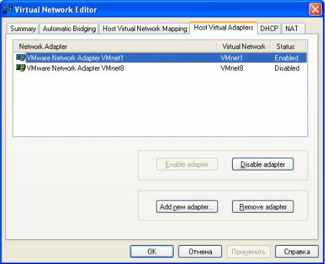
Task: Click the grayed Применить apply button
Action: click(x=248, y=251)
